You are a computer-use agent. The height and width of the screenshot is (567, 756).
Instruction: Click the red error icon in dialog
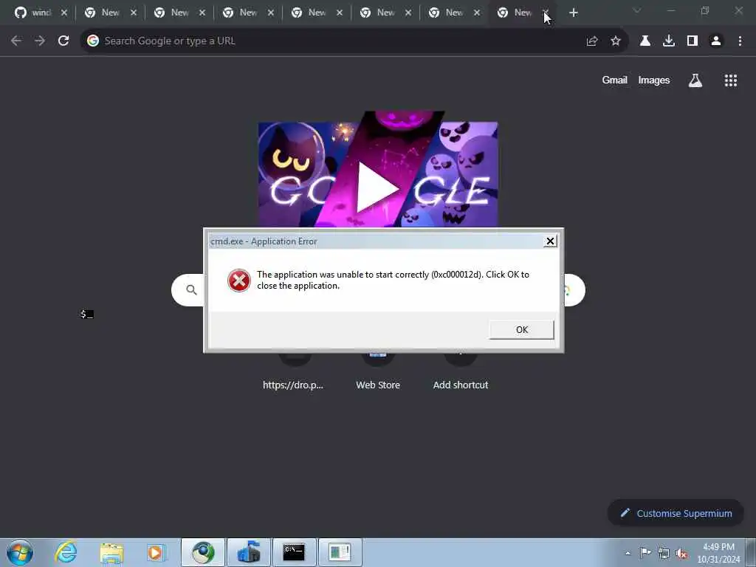pyautogui.click(x=239, y=281)
